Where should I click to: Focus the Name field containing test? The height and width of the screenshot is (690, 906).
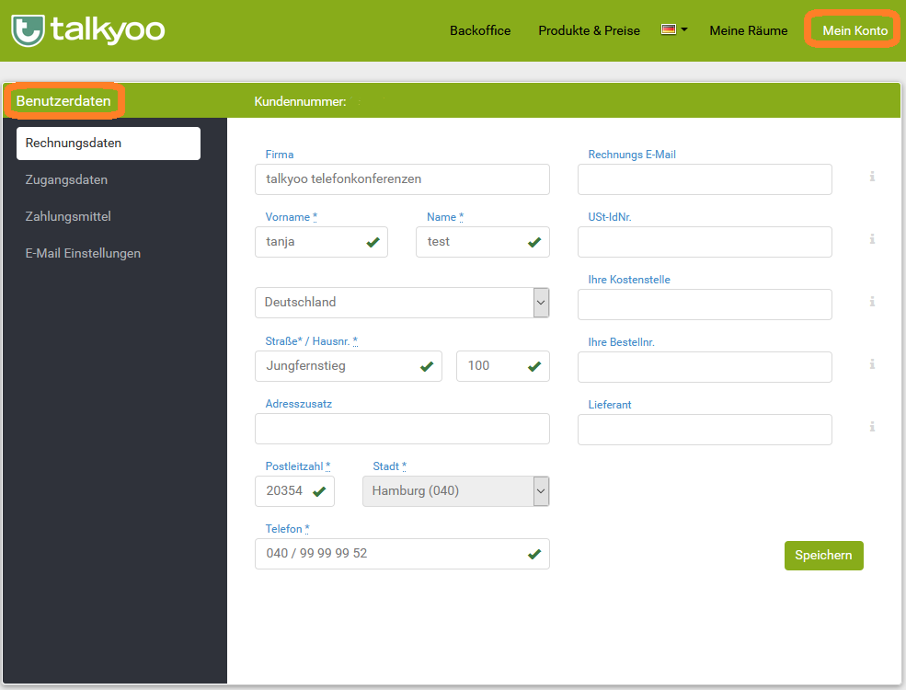(x=483, y=242)
